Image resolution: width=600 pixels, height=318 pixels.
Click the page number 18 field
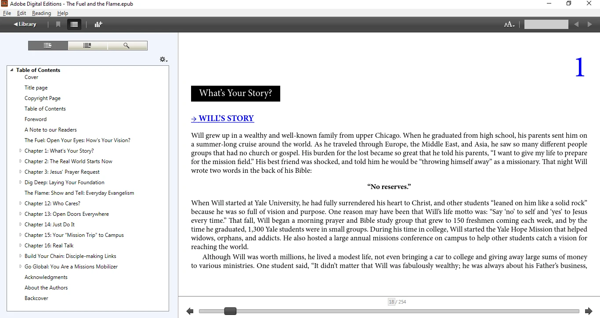391,302
